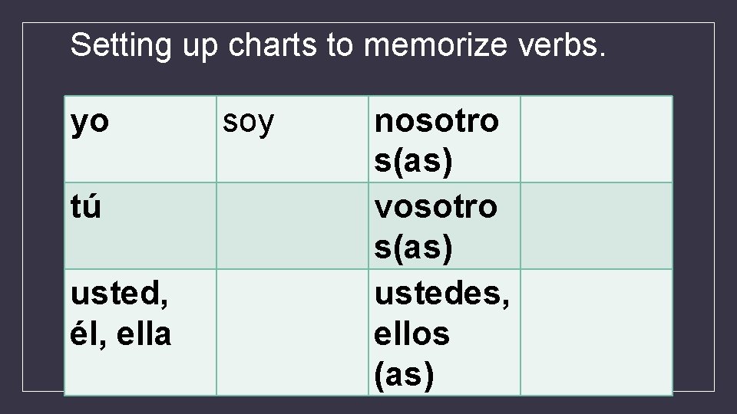The image size is (737, 414).
Task: Click the empty cell right of 'ustedes, ellos(as)'
Action: click(x=597, y=332)
